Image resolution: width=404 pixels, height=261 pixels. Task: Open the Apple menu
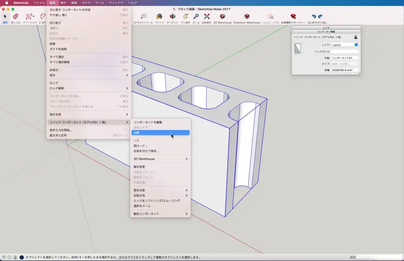tap(7, 3)
